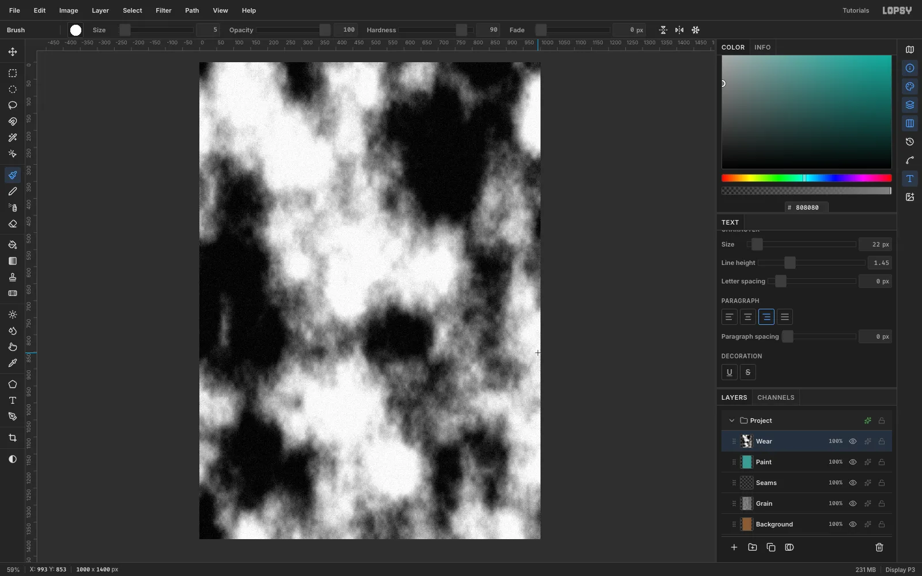Create a new layer group folder
This screenshot has width=922, height=576.
point(753,547)
